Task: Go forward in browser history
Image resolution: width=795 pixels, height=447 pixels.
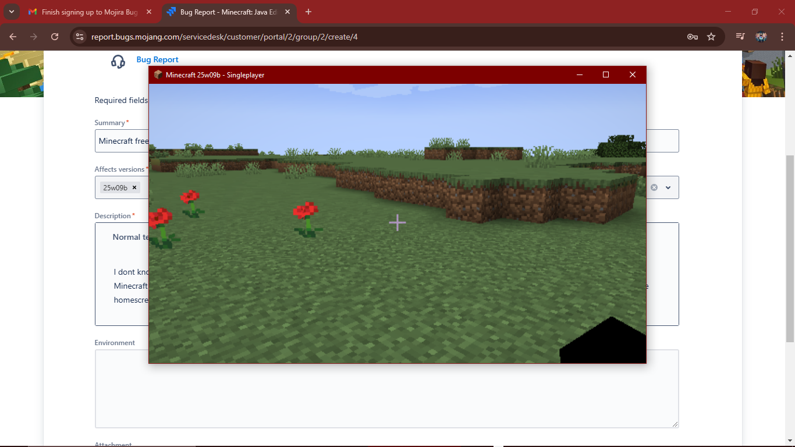Action: tap(34, 37)
